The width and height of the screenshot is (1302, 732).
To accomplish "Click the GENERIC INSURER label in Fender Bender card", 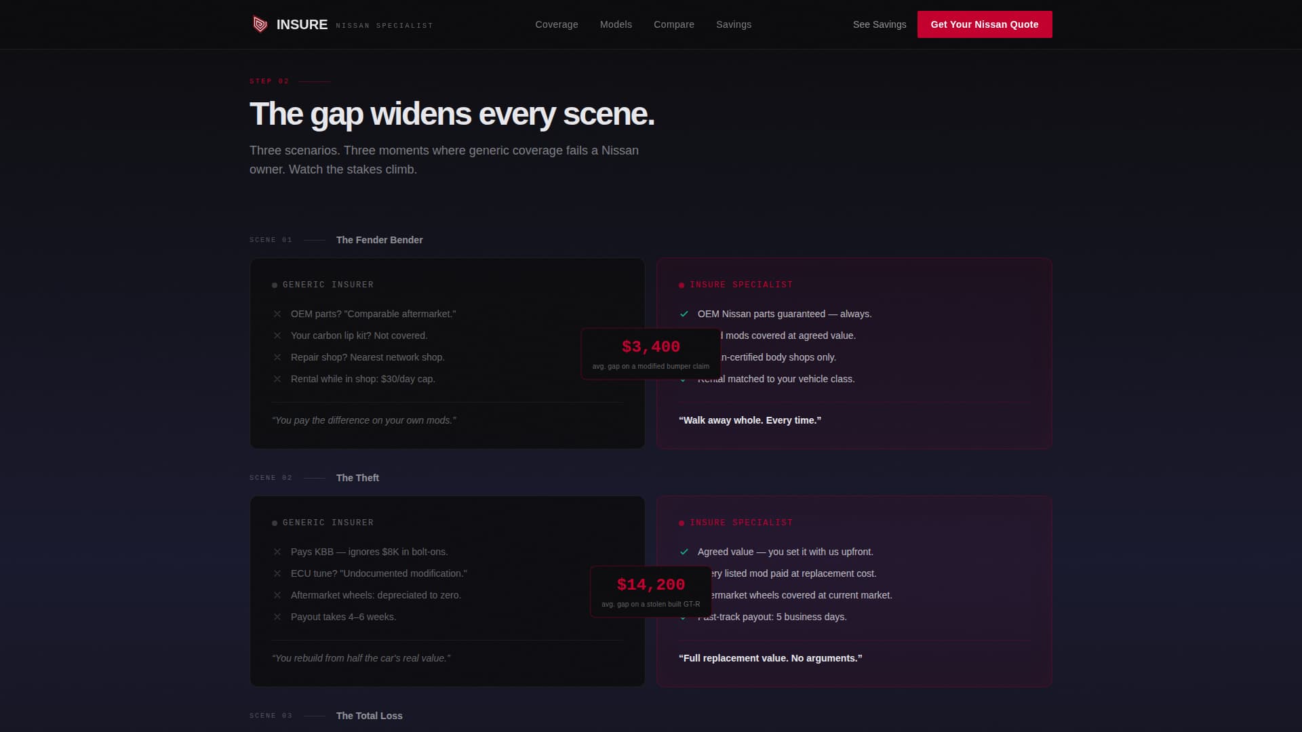I will pyautogui.click(x=328, y=285).
